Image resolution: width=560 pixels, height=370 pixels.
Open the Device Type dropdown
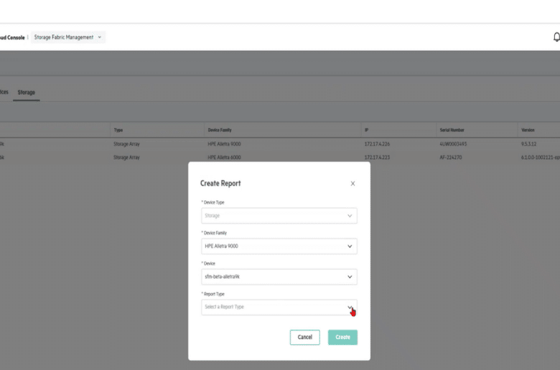[x=279, y=216]
